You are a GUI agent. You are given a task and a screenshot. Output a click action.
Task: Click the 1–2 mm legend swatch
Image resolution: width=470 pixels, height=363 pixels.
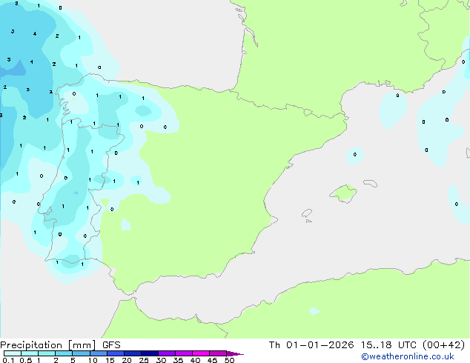point(47,353)
